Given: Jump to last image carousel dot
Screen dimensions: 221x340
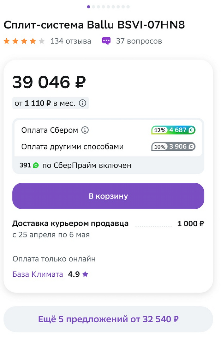Looking at the screenshot, I should tap(128, 7).
